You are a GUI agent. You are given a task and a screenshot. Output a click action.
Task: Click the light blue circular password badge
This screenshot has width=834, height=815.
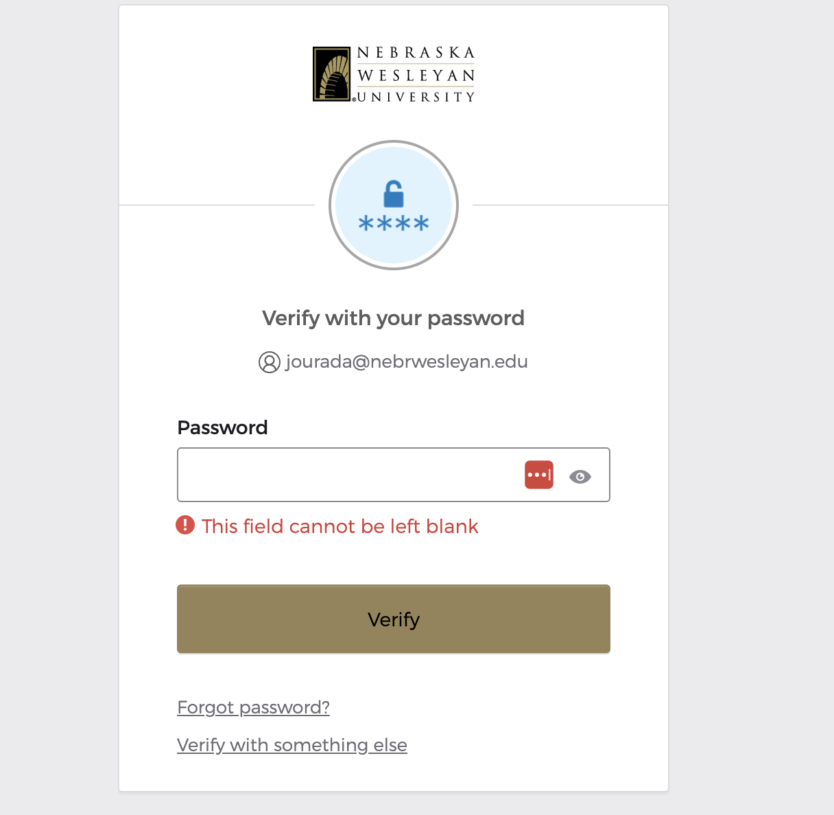[x=394, y=205]
